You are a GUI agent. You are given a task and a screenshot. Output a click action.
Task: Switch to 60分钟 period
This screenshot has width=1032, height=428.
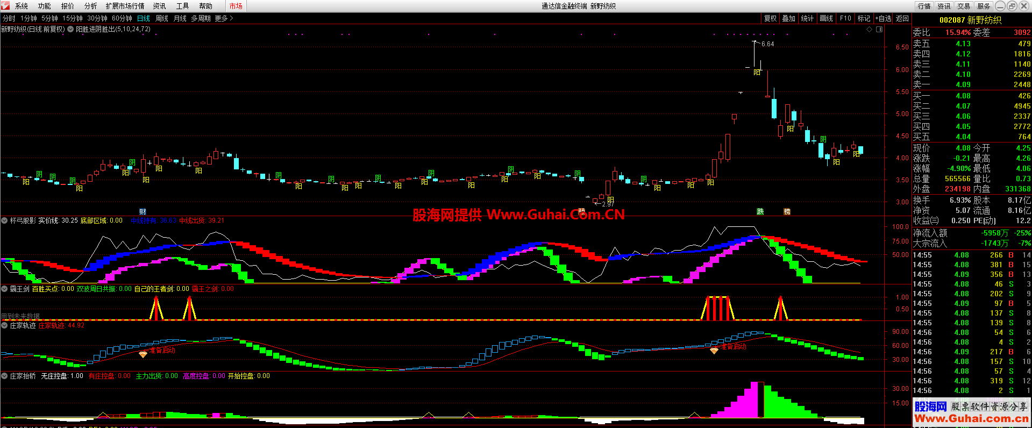pos(122,18)
